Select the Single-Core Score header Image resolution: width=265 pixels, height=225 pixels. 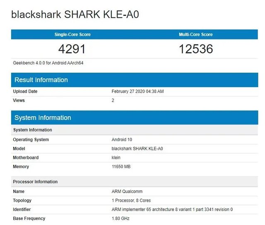click(72, 34)
